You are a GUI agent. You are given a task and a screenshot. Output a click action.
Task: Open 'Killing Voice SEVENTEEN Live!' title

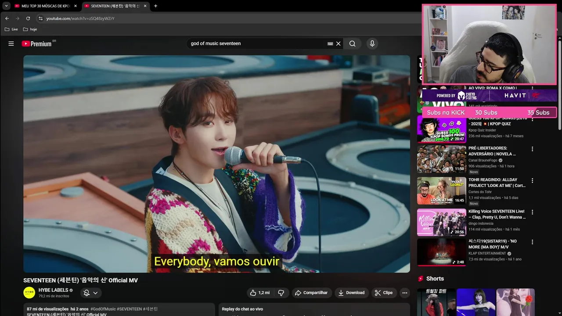[x=497, y=214]
